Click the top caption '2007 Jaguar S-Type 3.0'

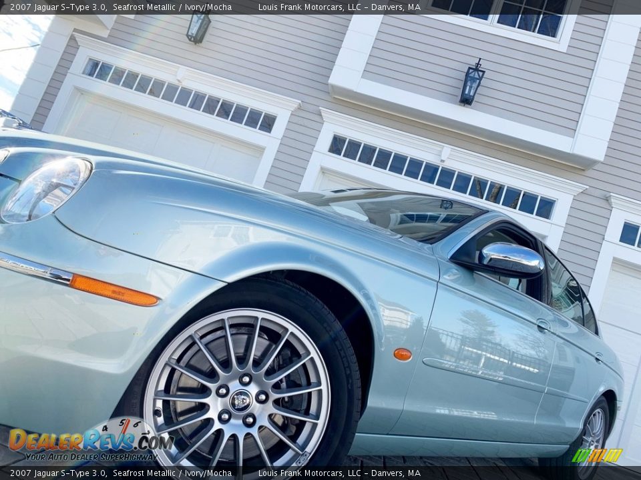click(x=59, y=7)
